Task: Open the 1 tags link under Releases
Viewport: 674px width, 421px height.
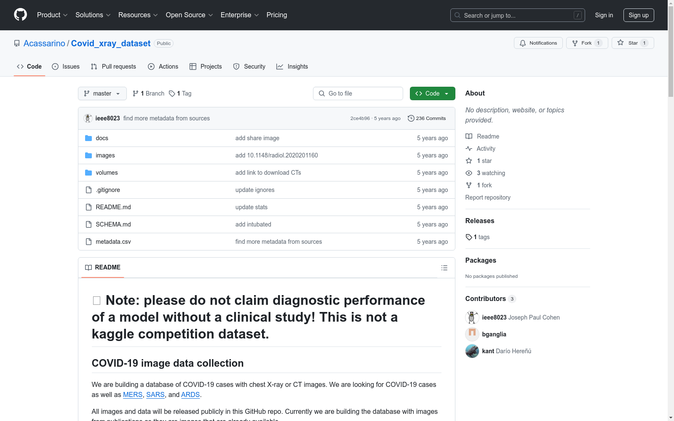Action: 478,237
